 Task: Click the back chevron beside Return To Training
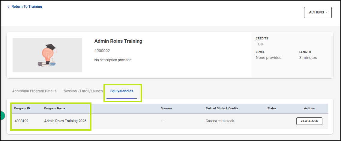click(8, 7)
